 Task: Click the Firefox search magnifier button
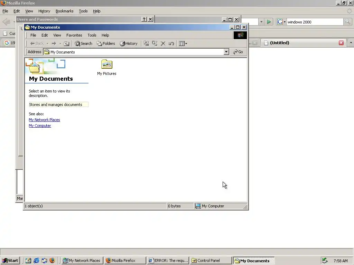pos(347,22)
